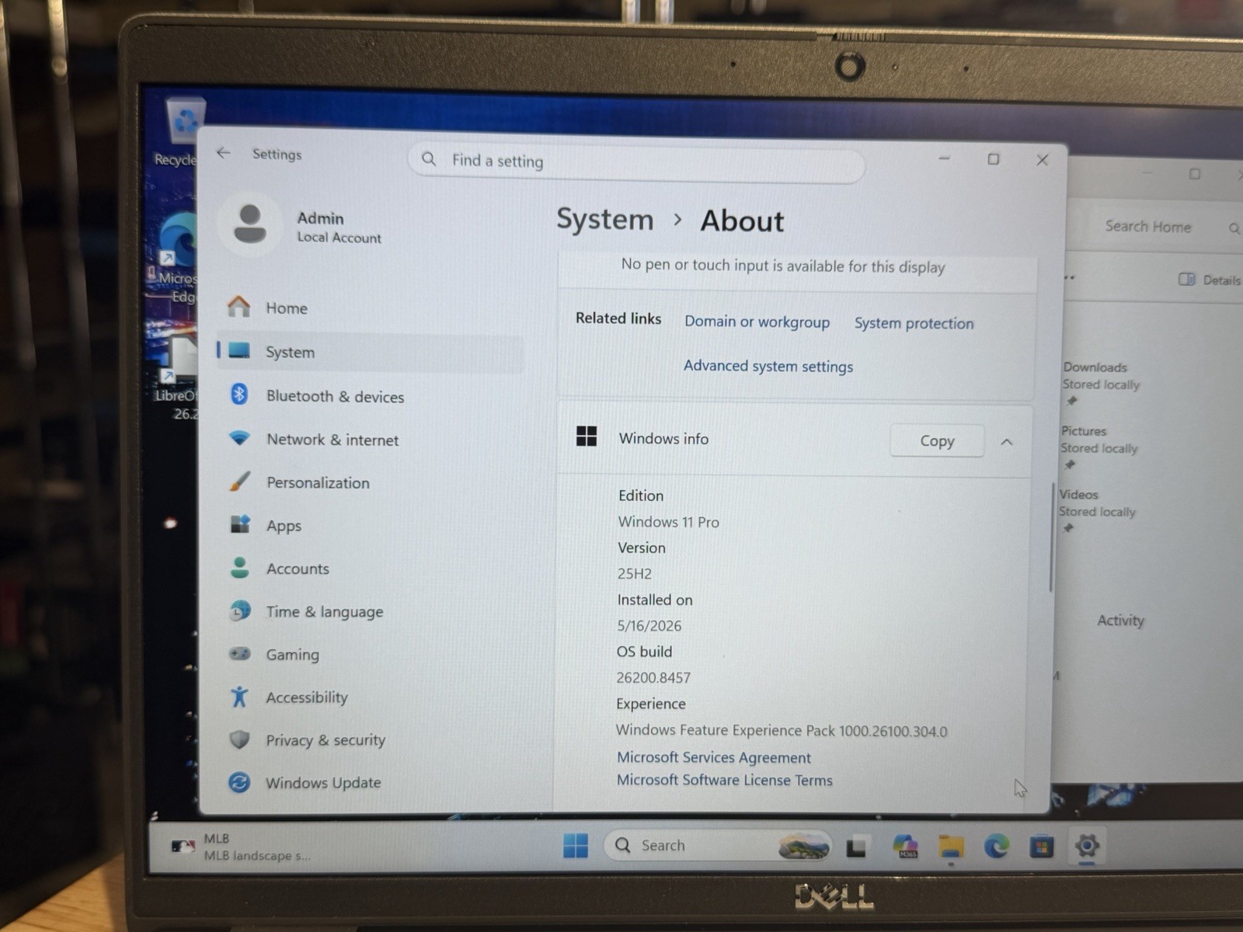
Task: Open the MLB widget on the taskbar
Action: click(241, 847)
